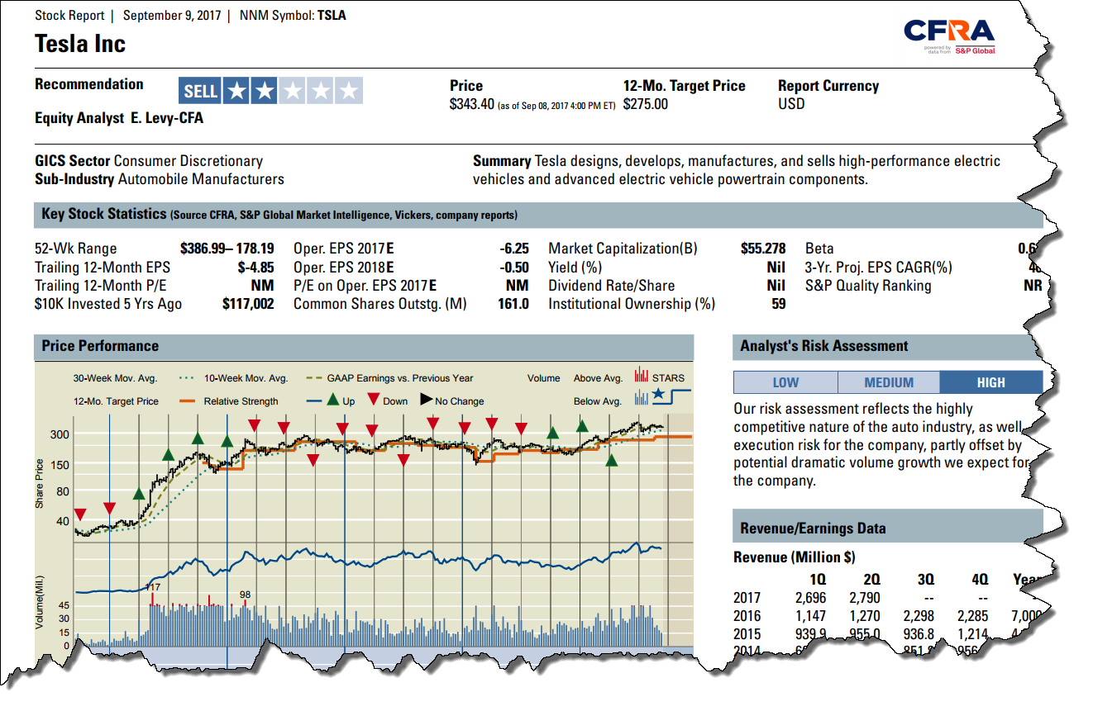Click Equity Analyst E. Levy-CFA
This screenshot has height=711, width=1093.
tap(119, 118)
